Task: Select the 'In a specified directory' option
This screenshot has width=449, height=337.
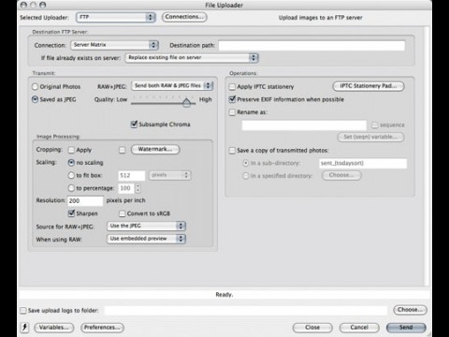Action: point(246,176)
